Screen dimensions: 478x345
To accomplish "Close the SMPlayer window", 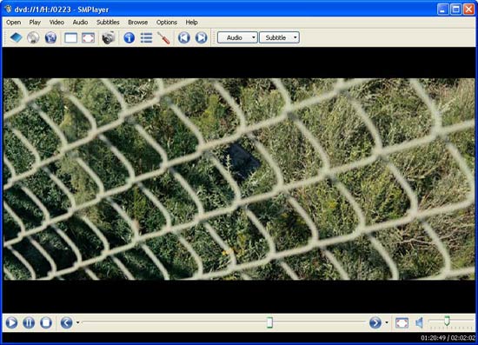I will [x=468, y=10].
